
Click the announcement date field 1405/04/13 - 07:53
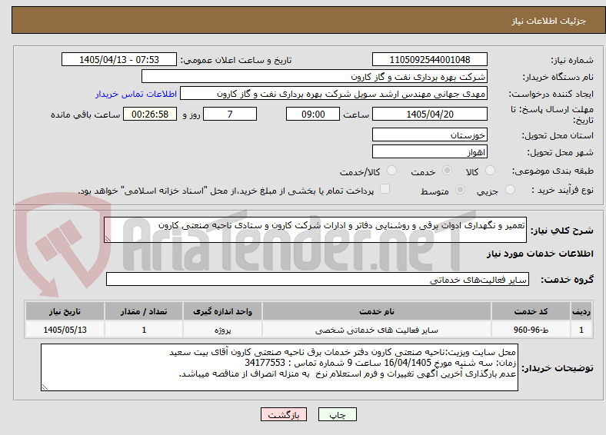coord(119,59)
